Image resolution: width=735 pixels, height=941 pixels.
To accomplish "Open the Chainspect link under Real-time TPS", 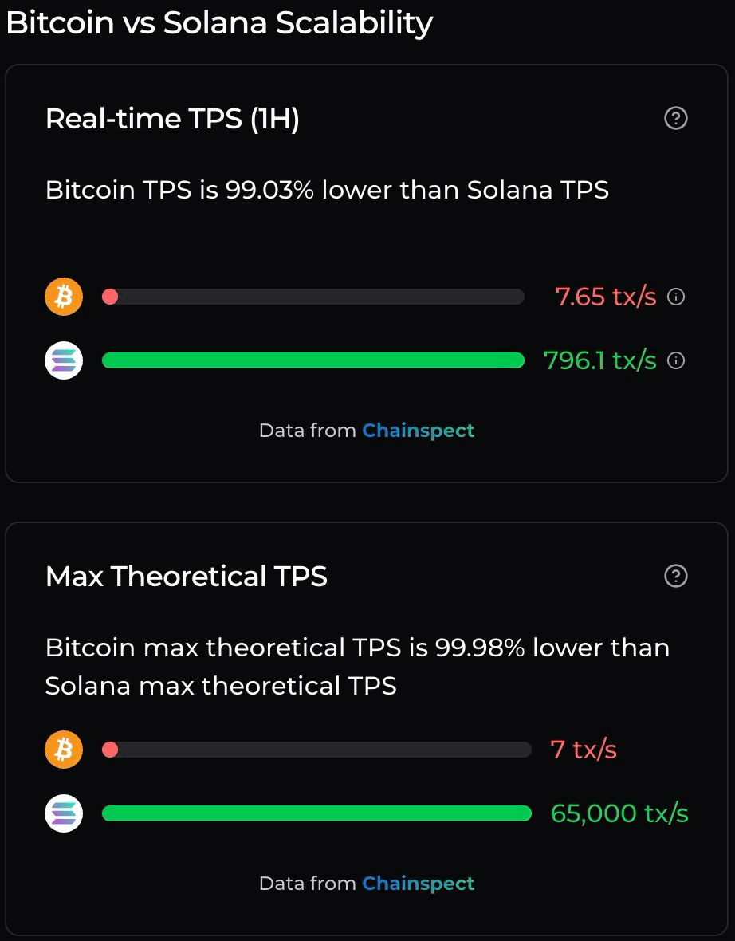I will point(418,431).
